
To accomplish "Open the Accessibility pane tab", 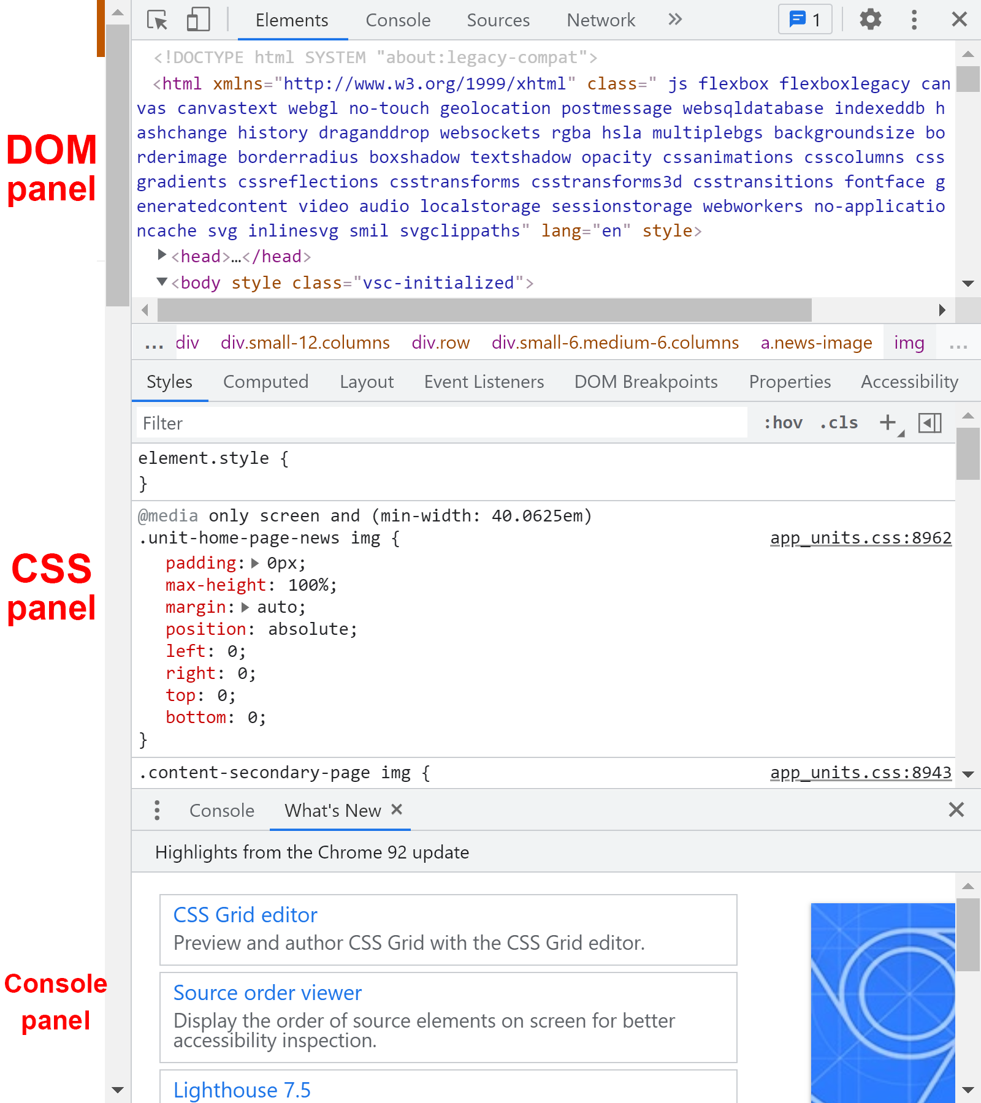I will [x=909, y=382].
